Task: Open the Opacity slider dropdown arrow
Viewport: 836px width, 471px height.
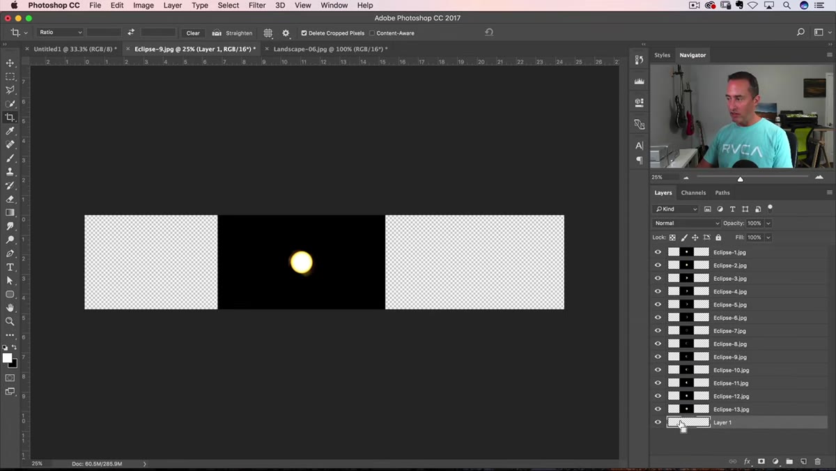Action: [768, 223]
